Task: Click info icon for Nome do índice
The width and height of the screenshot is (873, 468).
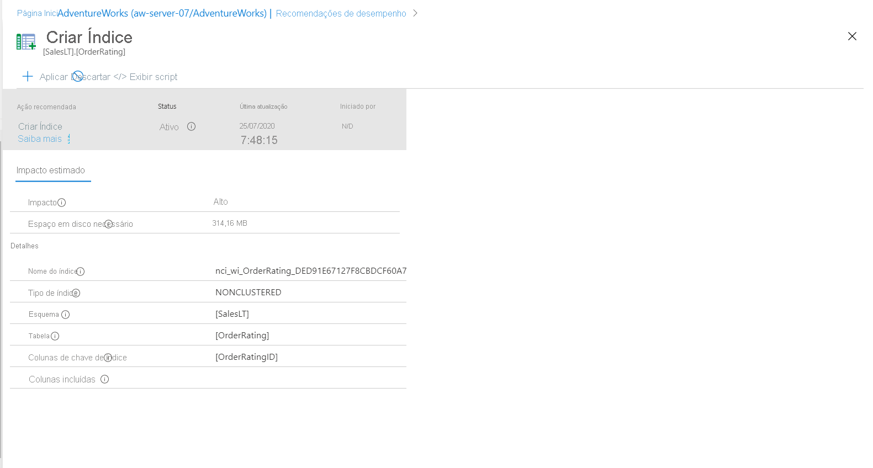Action: pyautogui.click(x=80, y=272)
